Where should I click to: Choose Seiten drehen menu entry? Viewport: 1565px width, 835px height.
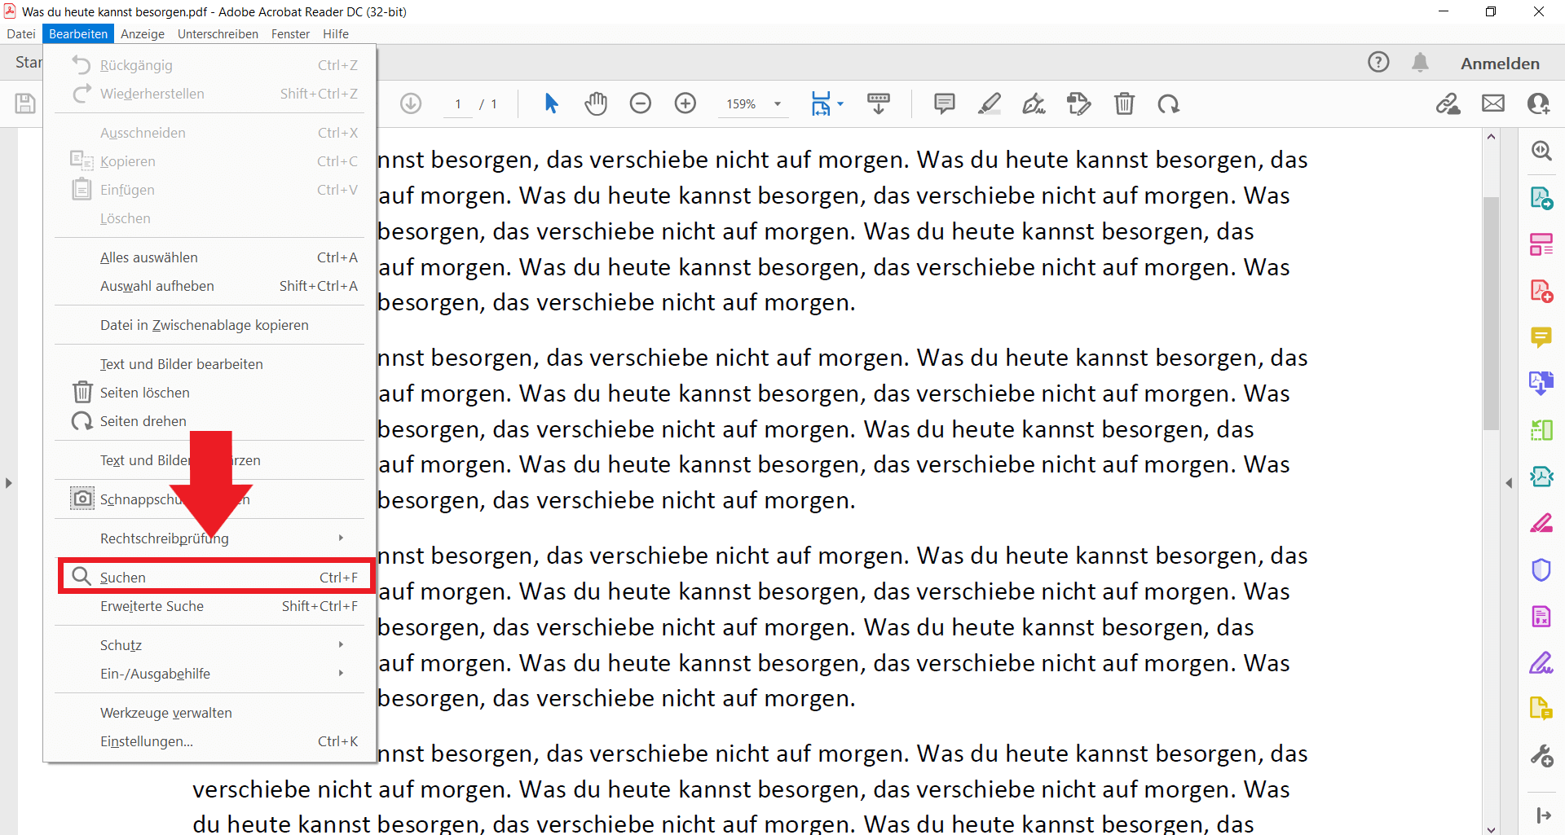point(211,421)
